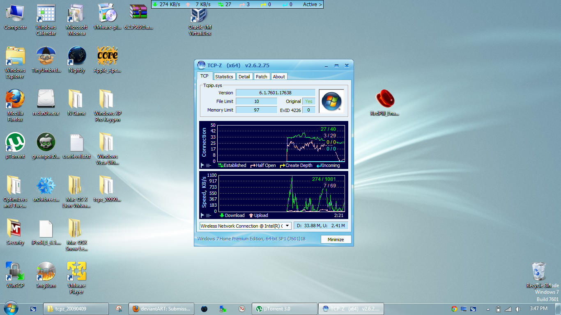Click the flag icon under Connection graph
This screenshot has height=315, width=561.
coord(202,166)
